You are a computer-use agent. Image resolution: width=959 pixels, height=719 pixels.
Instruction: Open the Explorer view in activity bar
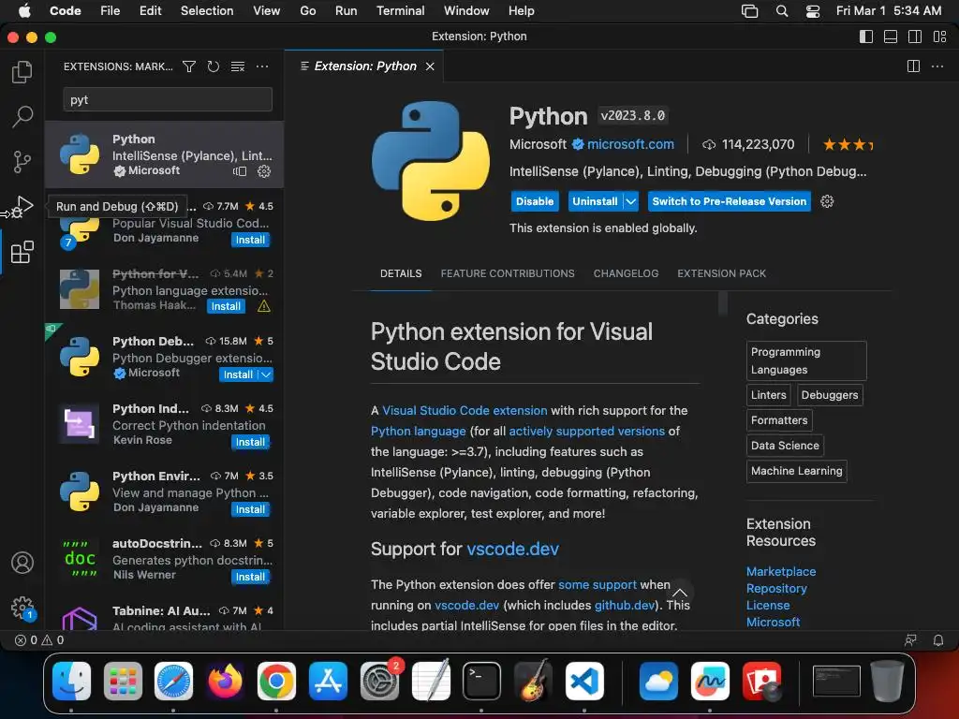point(22,72)
